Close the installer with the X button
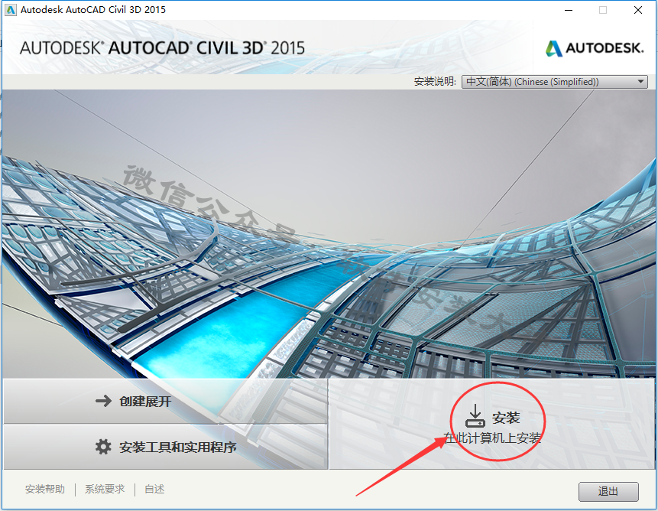This screenshot has height=511, width=658. [x=638, y=10]
